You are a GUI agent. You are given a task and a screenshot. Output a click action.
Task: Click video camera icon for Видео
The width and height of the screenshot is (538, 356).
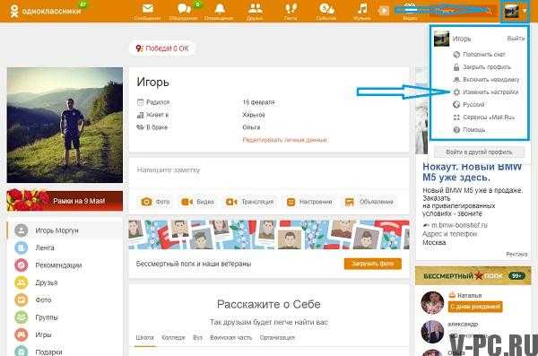tap(187, 202)
